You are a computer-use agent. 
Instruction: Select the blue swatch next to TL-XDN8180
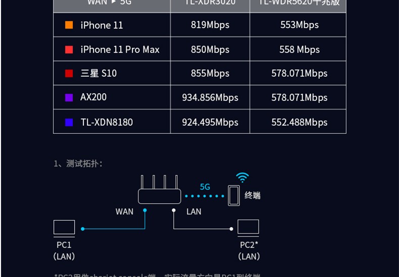pos(69,122)
